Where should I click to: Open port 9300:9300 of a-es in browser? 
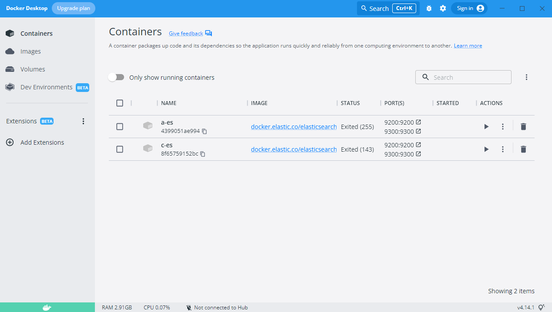418,131
